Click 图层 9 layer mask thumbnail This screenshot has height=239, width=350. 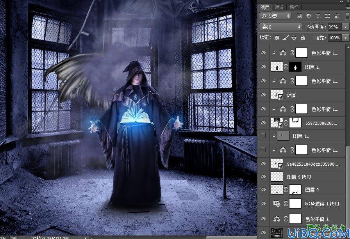[x=295, y=189]
